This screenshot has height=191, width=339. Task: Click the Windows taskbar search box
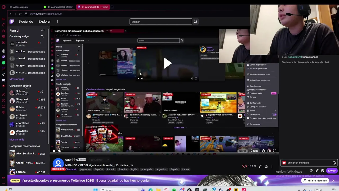[119, 190]
